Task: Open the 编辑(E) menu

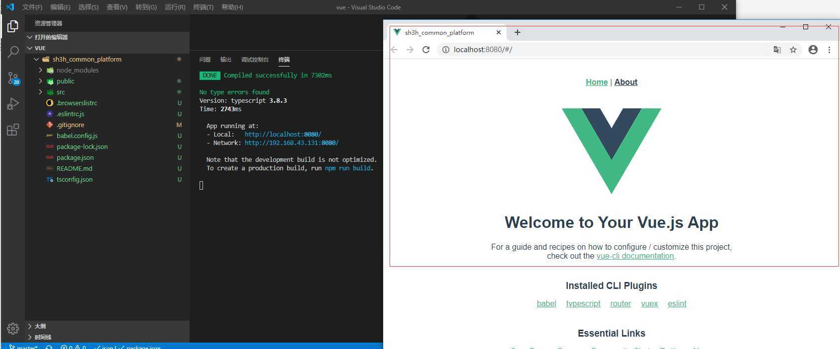Action: click(x=60, y=7)
